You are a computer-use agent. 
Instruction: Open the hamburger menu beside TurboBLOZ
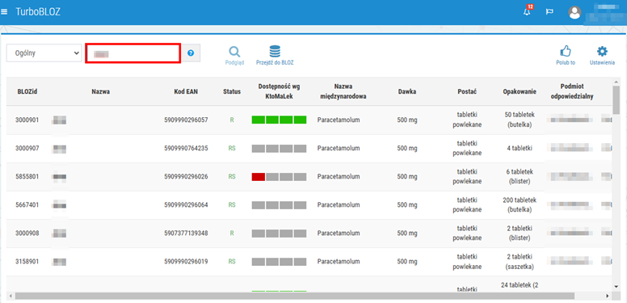4,12
